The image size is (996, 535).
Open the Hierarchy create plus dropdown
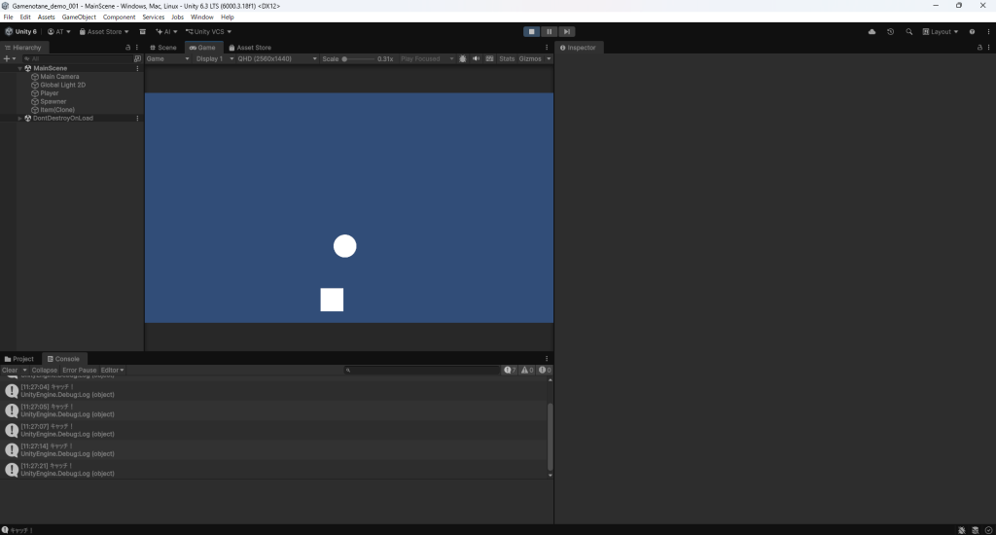click(x=10, y=58)
